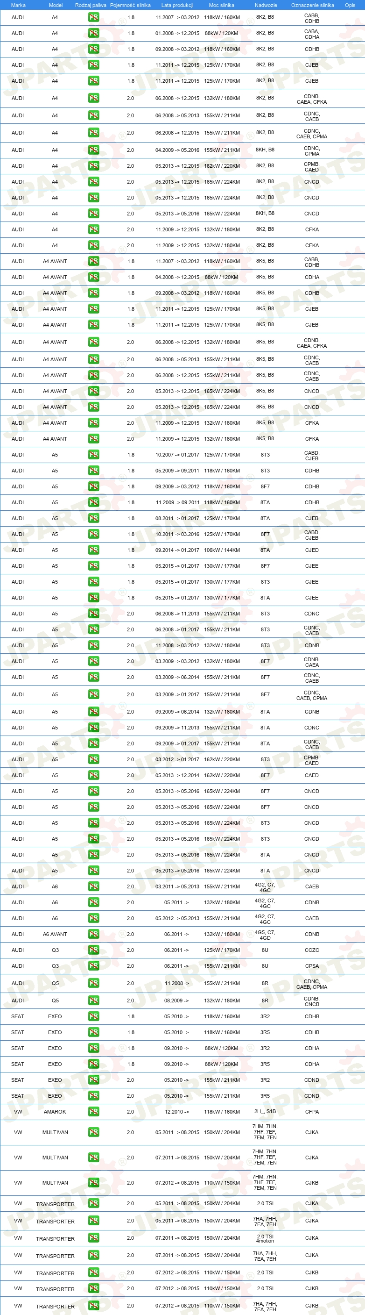
Task: Click petrol icon in A4 AVANT 09.2008 row
Action: [93, 293]
